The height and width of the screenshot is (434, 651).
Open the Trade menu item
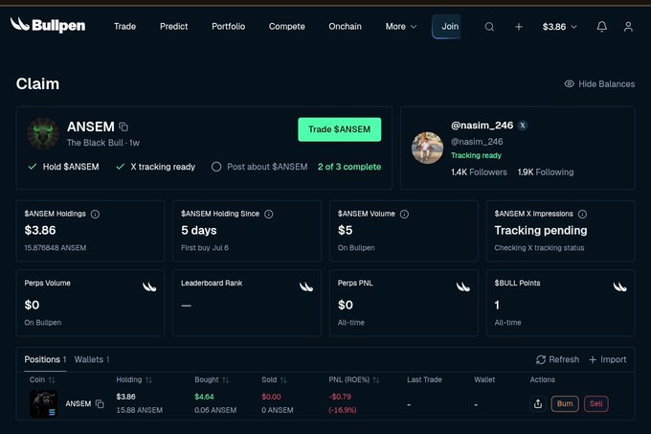(x=125, y=27)
